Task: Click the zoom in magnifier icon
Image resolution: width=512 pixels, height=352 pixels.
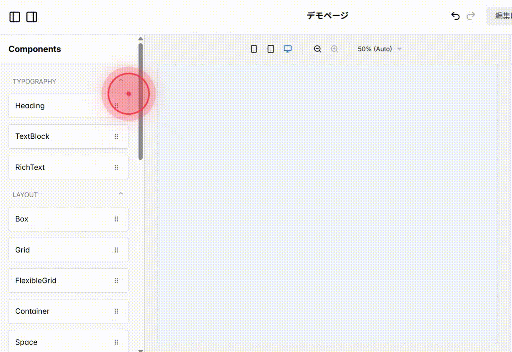Action: 334,49
